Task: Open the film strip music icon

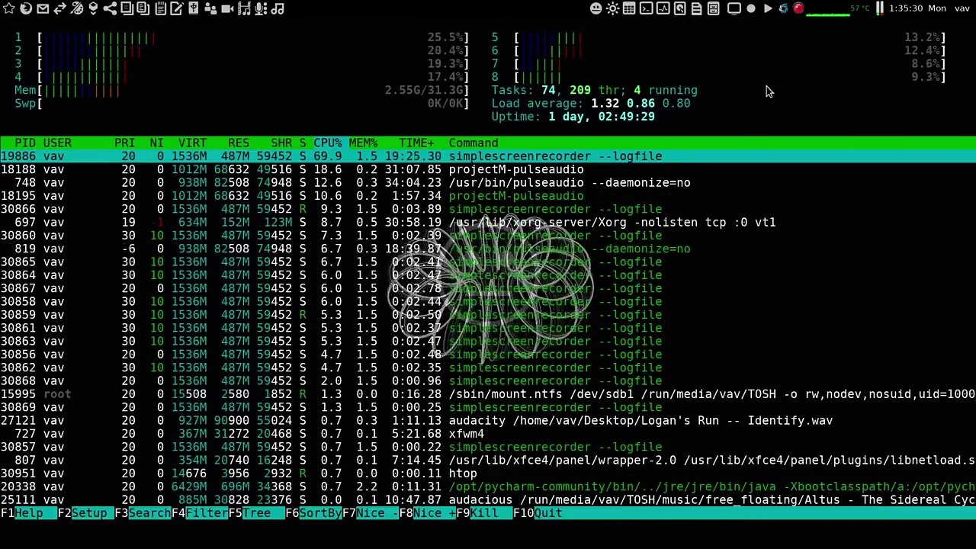Action: [244, 8]
